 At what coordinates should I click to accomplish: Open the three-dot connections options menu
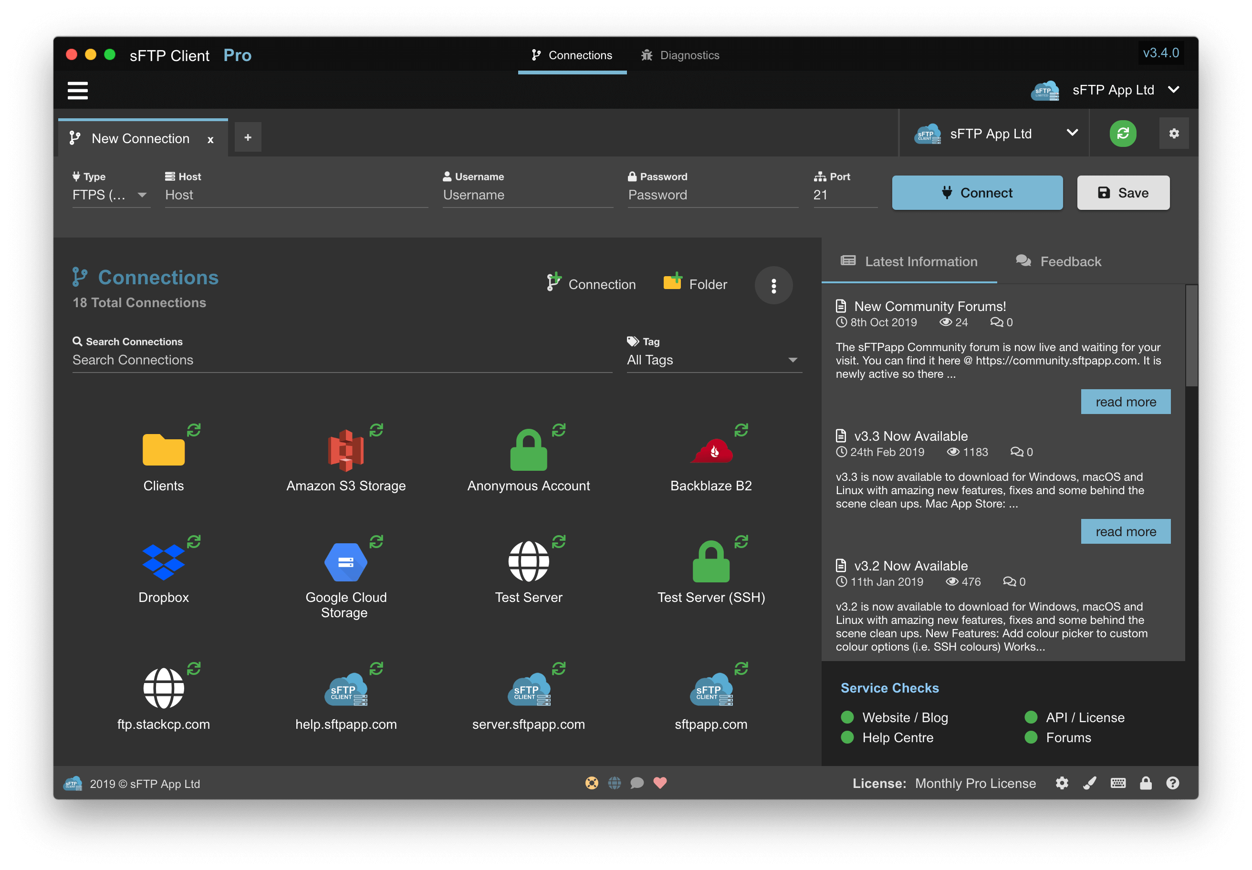(773, 285)
